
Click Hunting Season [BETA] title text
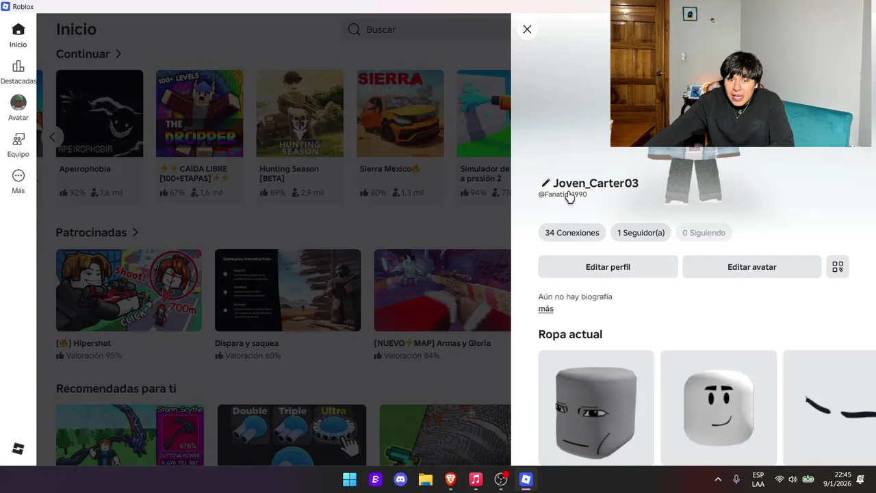[289, 173]
